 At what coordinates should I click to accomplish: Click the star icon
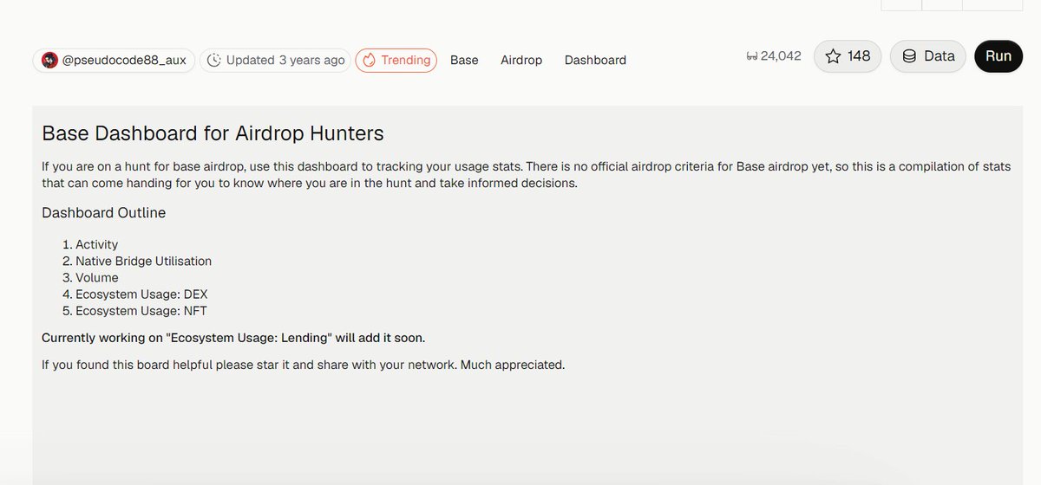pos(833,56)
